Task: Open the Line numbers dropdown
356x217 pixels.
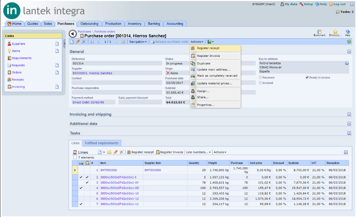Action: 199,152
